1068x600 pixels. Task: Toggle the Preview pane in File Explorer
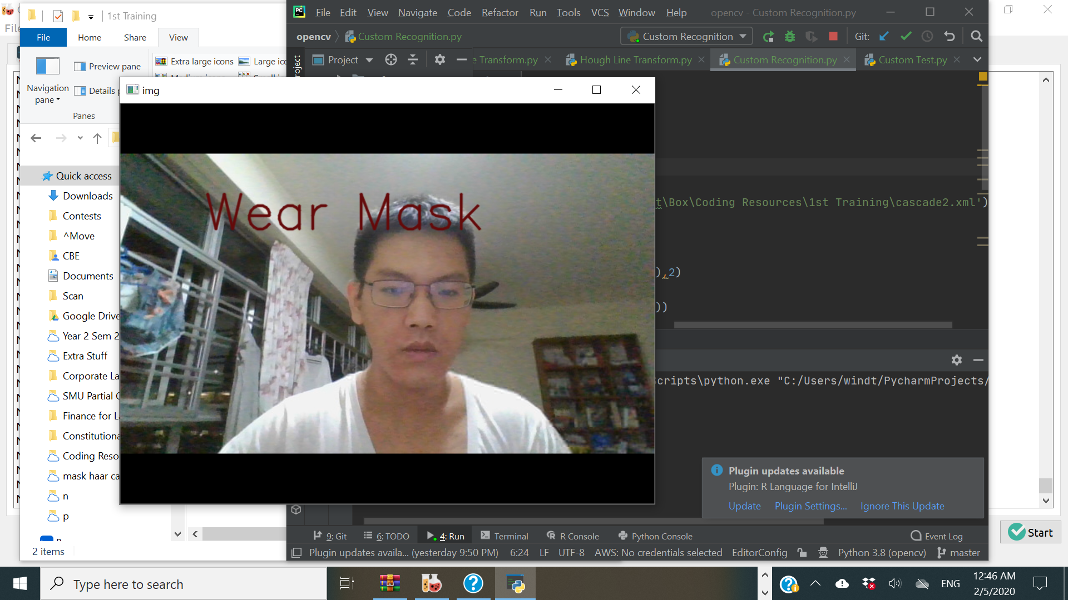click(x=107, y=67)
